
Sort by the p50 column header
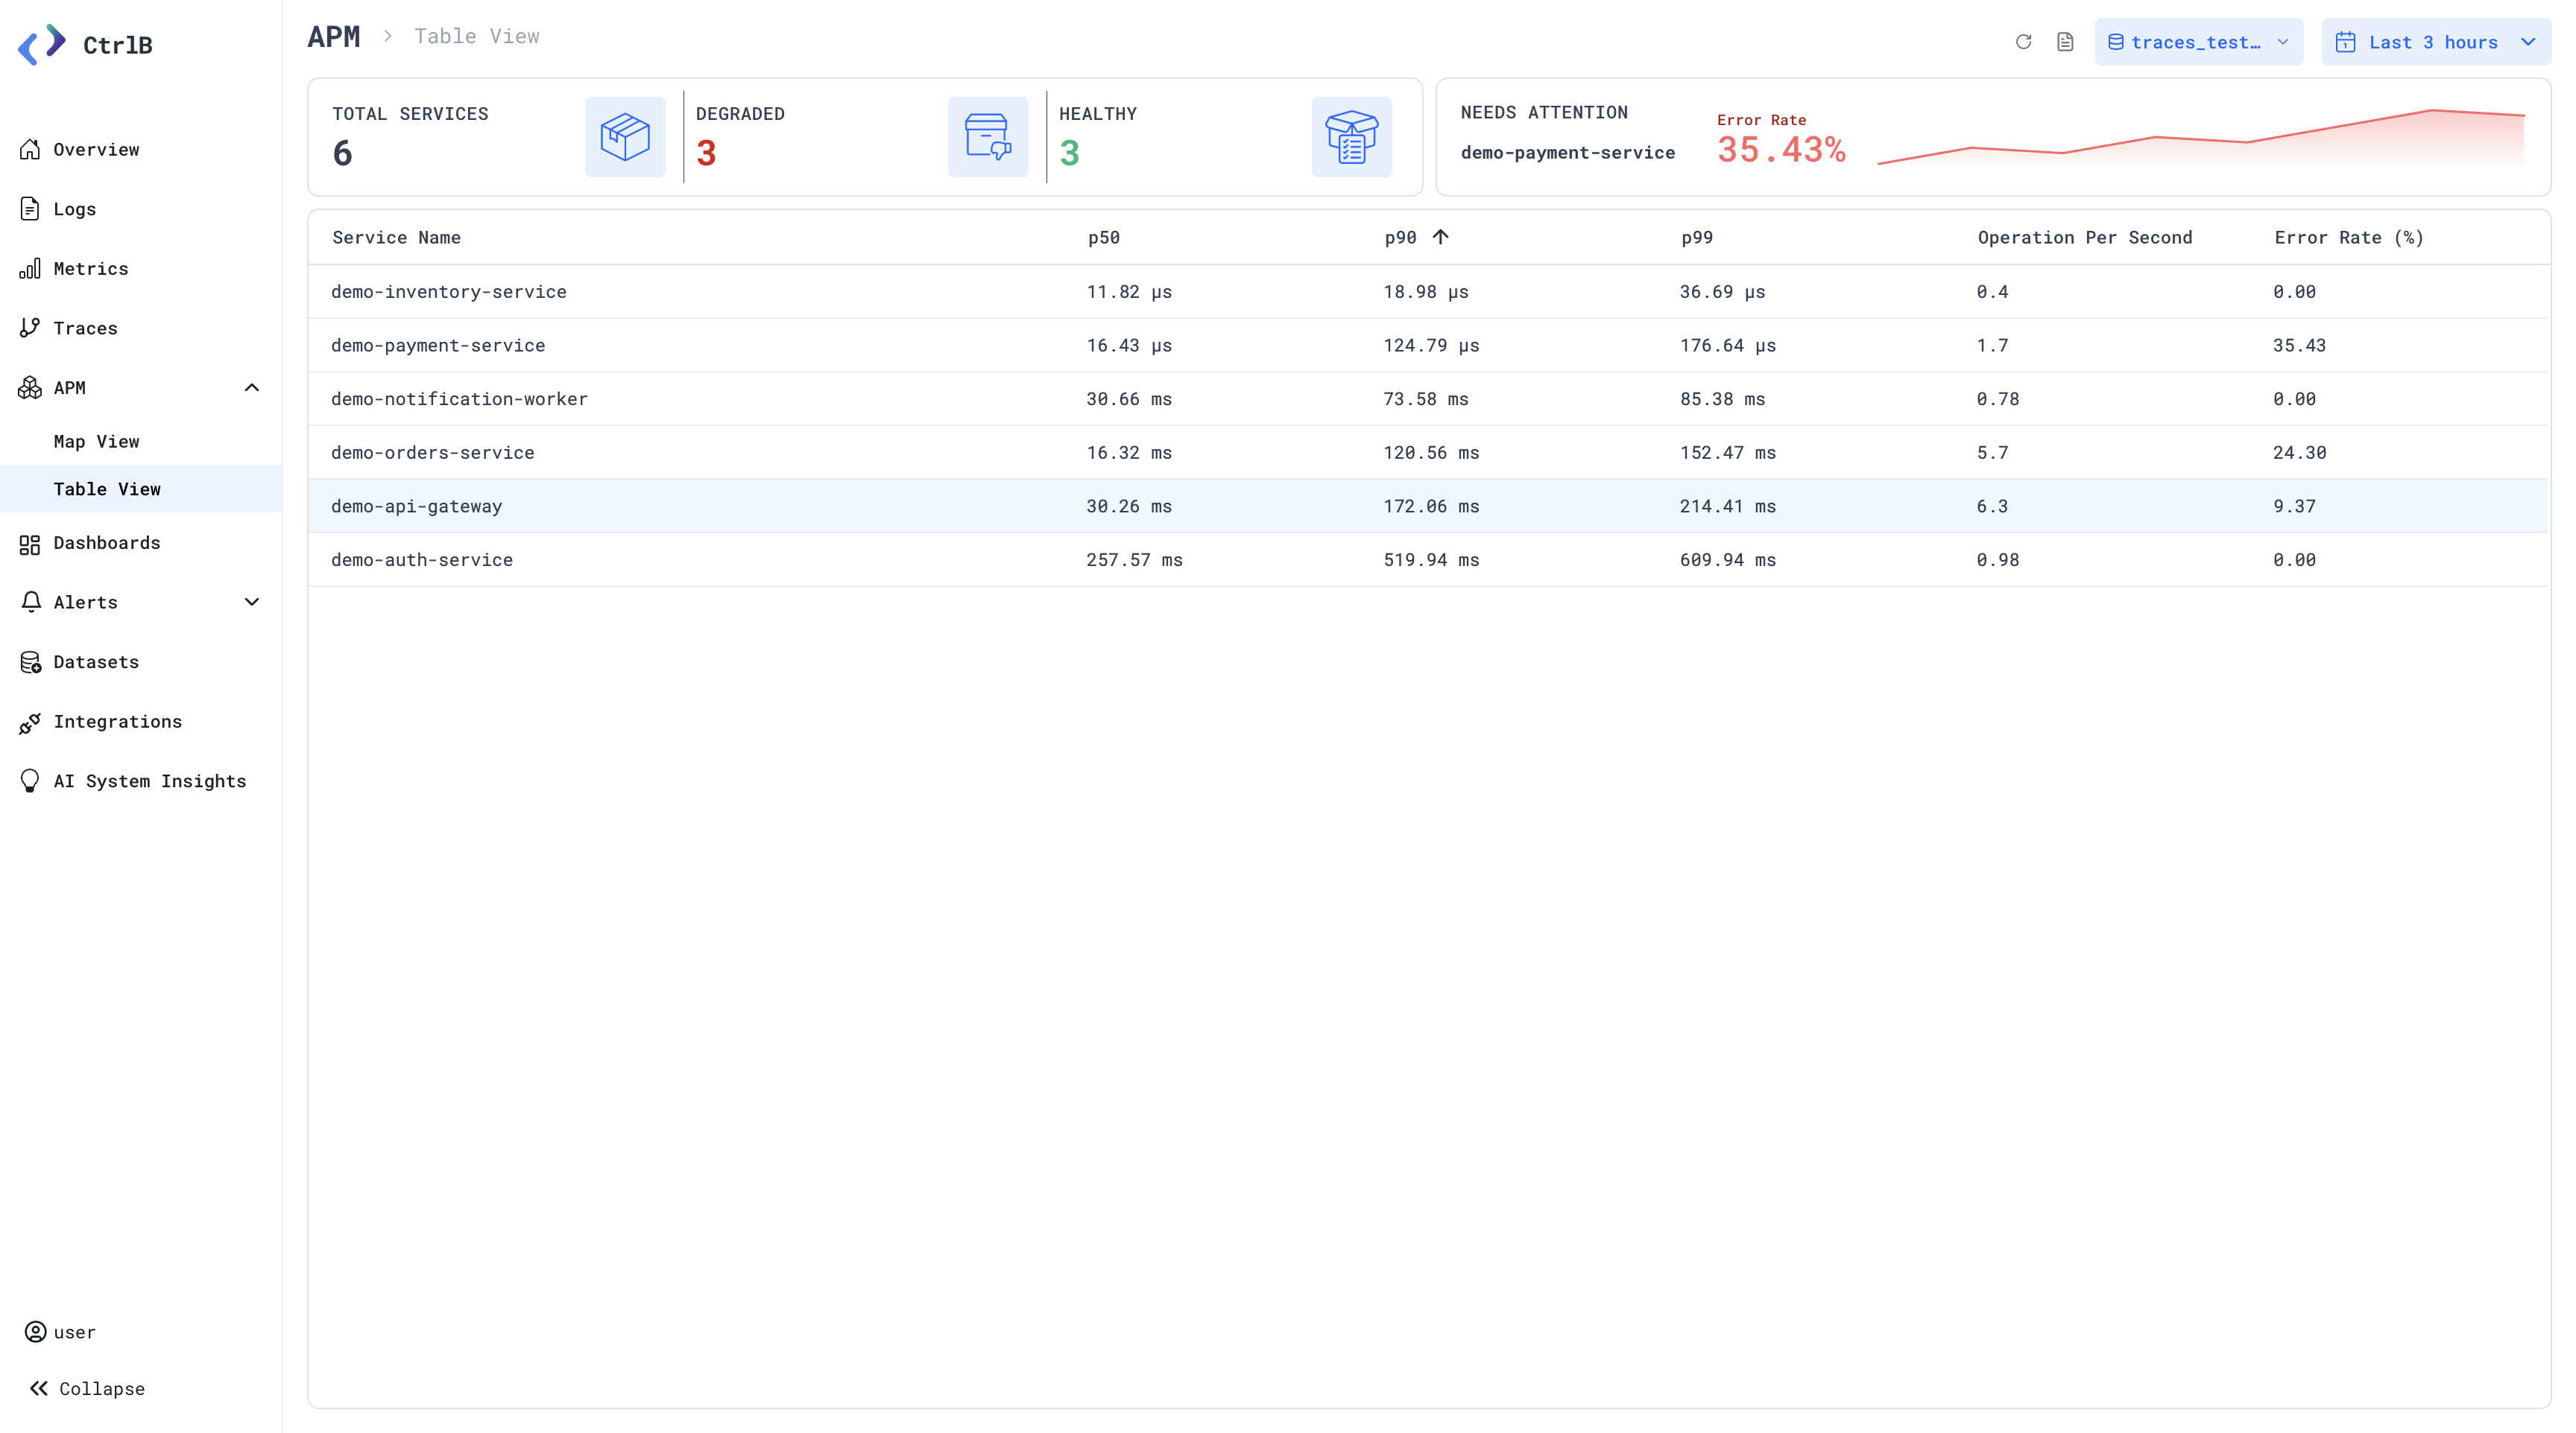(x=1104, y=238)
